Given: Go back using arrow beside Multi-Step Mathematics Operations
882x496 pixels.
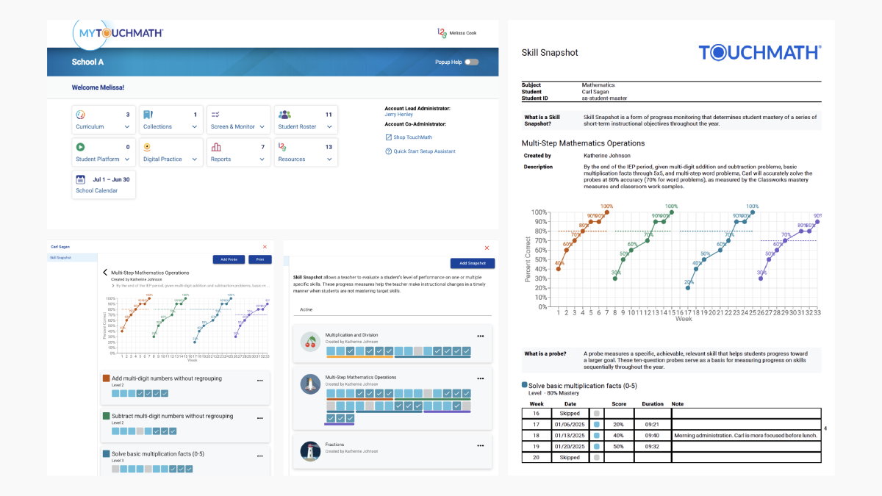Looking at the screenshot, I should (105, 273).
